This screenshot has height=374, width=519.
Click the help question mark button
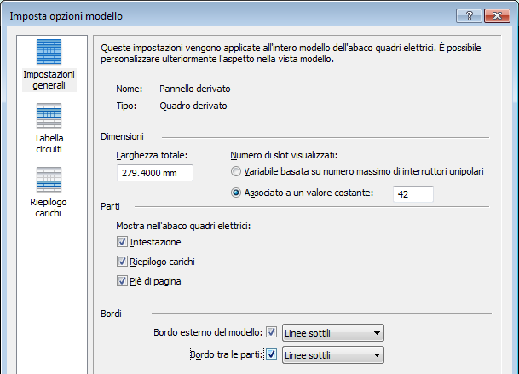click(469, 15)
